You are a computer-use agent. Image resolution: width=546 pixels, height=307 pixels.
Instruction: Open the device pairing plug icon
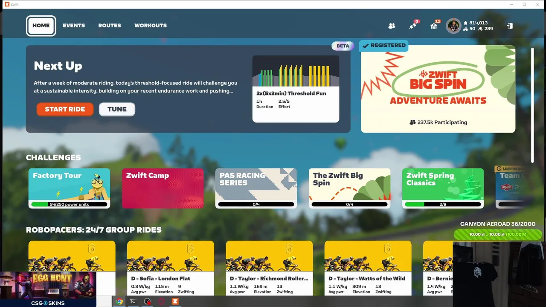(413, 26)
